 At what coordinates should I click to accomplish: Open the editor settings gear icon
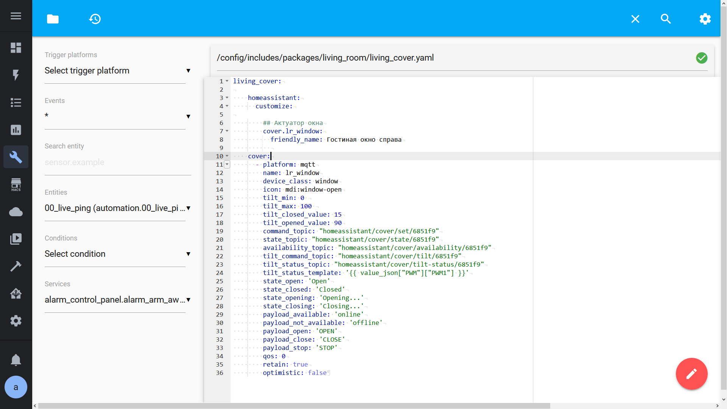[705, 19]
